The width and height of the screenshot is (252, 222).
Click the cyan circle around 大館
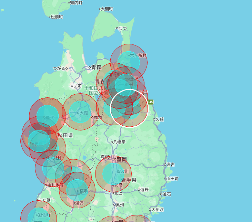(x=80, y=112)
